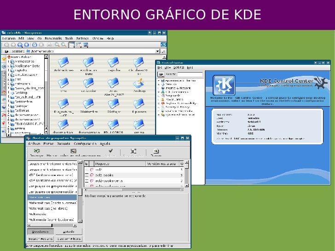This screenshot has height=251, width=335.
Task: Select the DiaHombre folder icon in the file view
Action: point(89,103)
